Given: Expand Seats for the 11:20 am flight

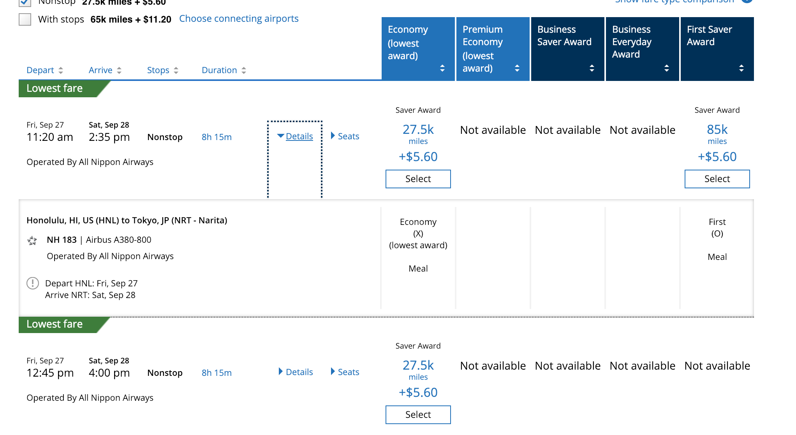Looking at the screenshot, I should [x=345, y=136].
